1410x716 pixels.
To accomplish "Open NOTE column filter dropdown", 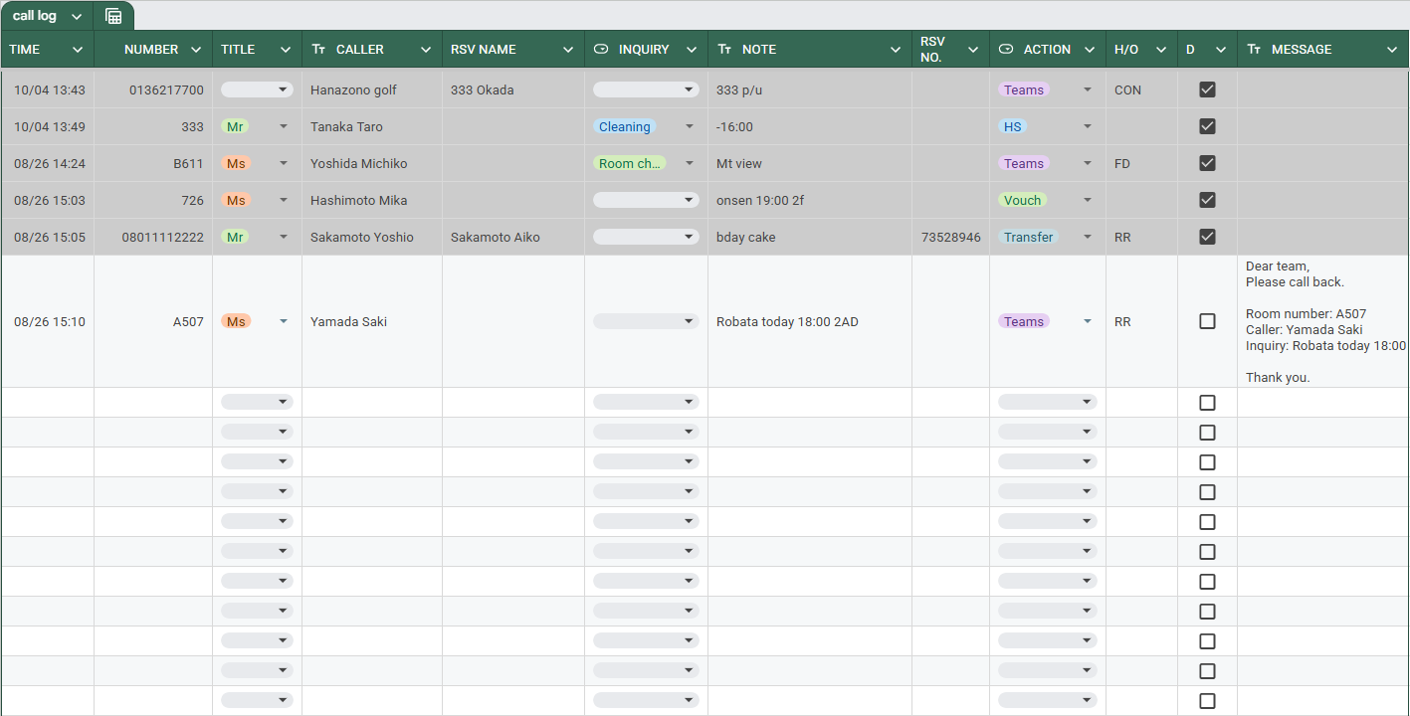I will [x=896, y=50].
